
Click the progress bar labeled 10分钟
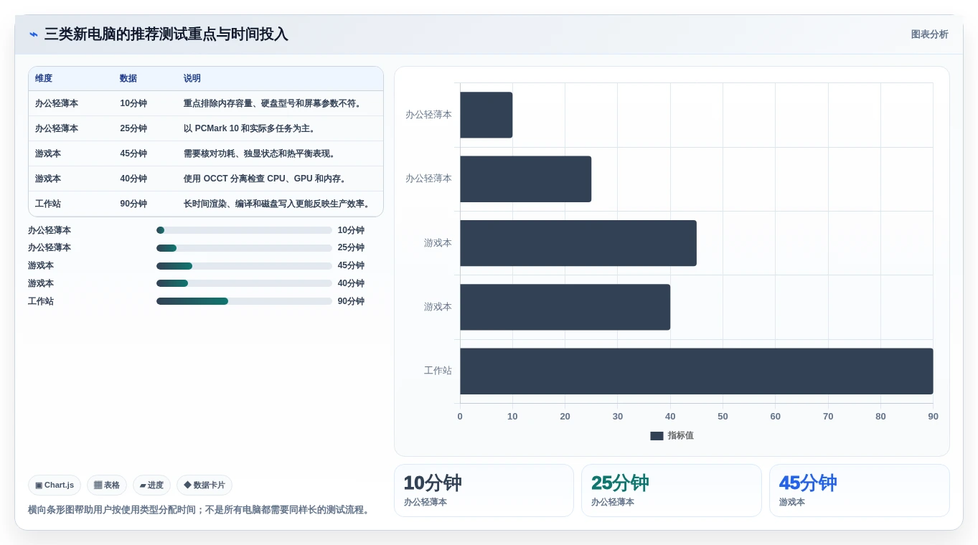coord(244,230)
